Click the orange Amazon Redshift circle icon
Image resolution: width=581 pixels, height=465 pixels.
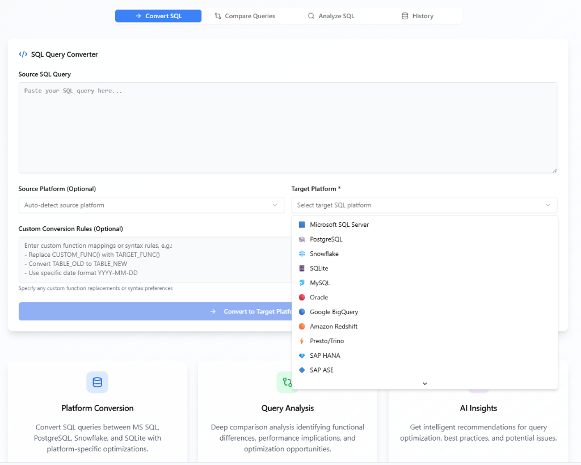[x=302, y=327]
